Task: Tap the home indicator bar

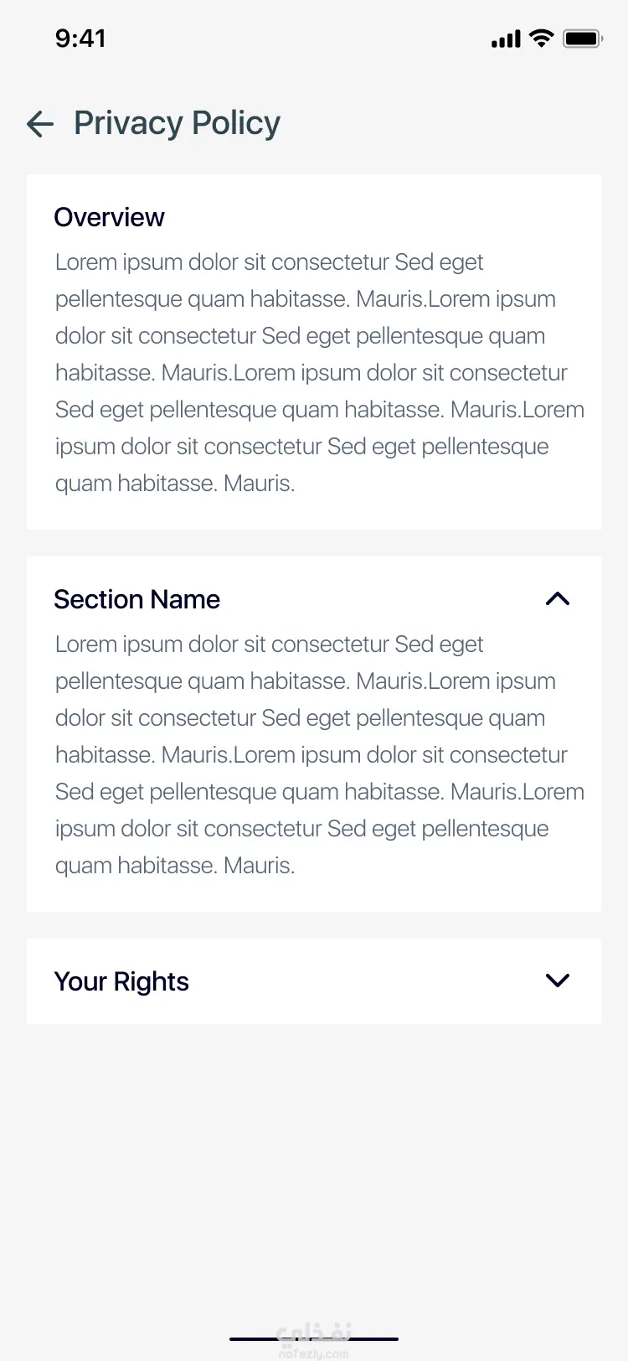Action: (314, 1339)
